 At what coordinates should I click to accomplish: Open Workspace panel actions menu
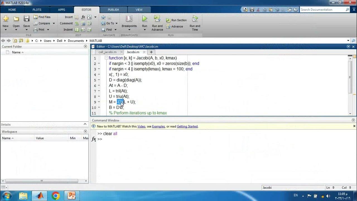point(85,131)
